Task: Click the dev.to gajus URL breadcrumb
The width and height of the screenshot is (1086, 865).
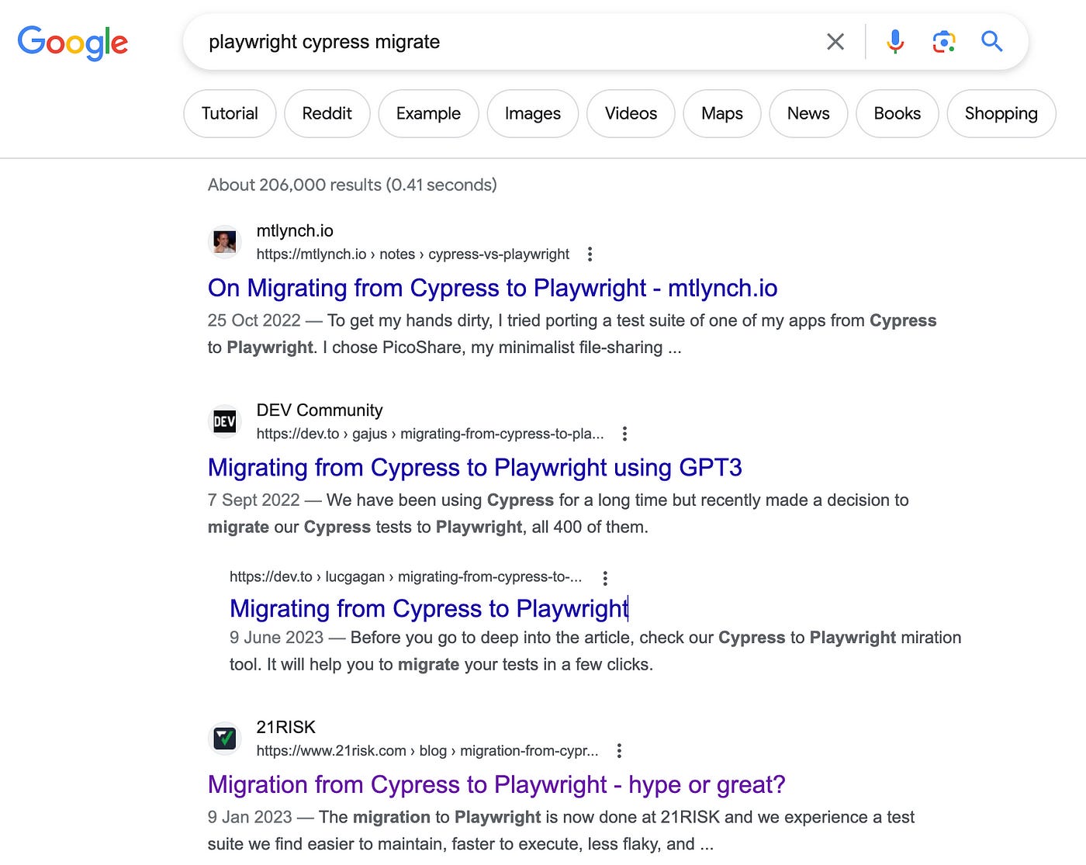Action: [x=430, y=434]
